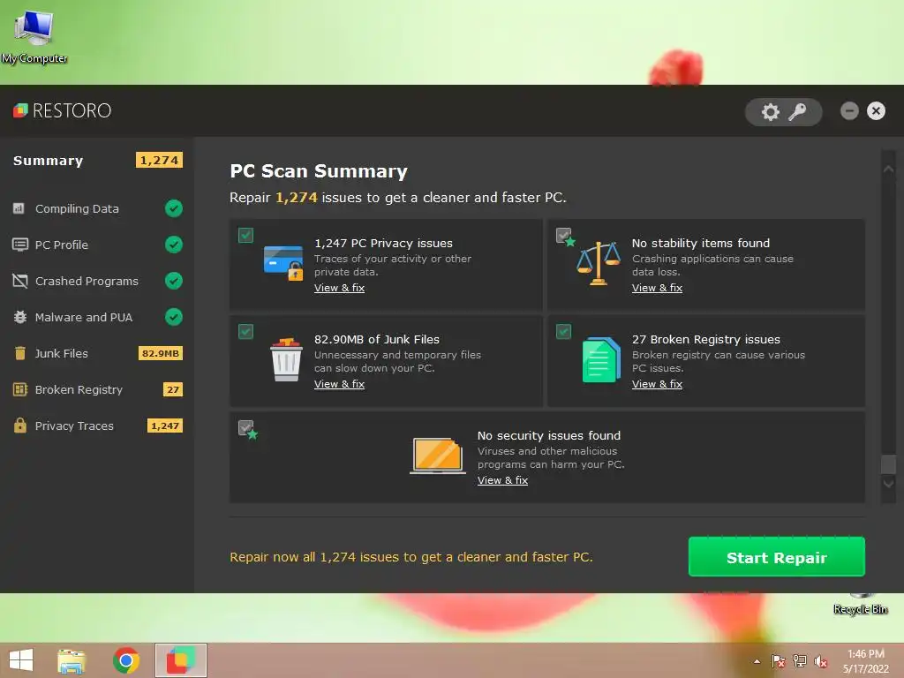Screen dimensions: 904x678
Task: Click the scrollbar down arrow
Action: [888, 484]
